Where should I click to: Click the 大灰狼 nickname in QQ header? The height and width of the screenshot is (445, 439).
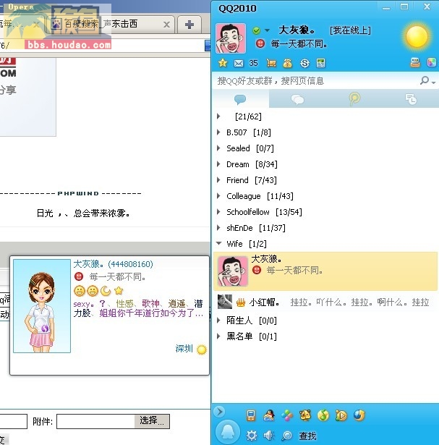(x=297, y=30)
